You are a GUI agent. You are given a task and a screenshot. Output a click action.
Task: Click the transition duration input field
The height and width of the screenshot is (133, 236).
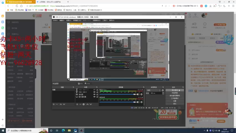[x=156, y=93]
